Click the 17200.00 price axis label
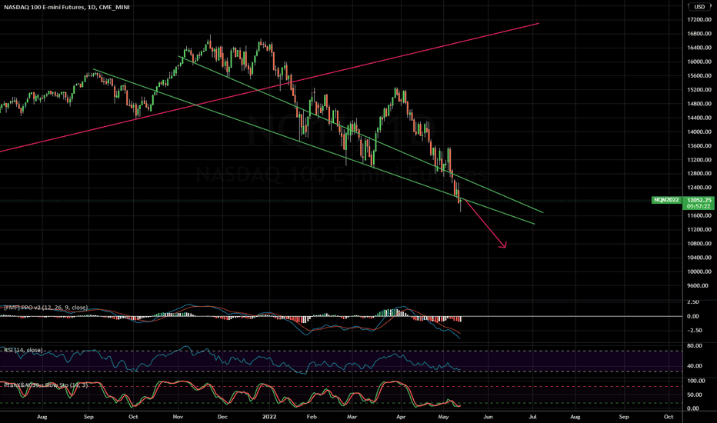 coord(699,20)
